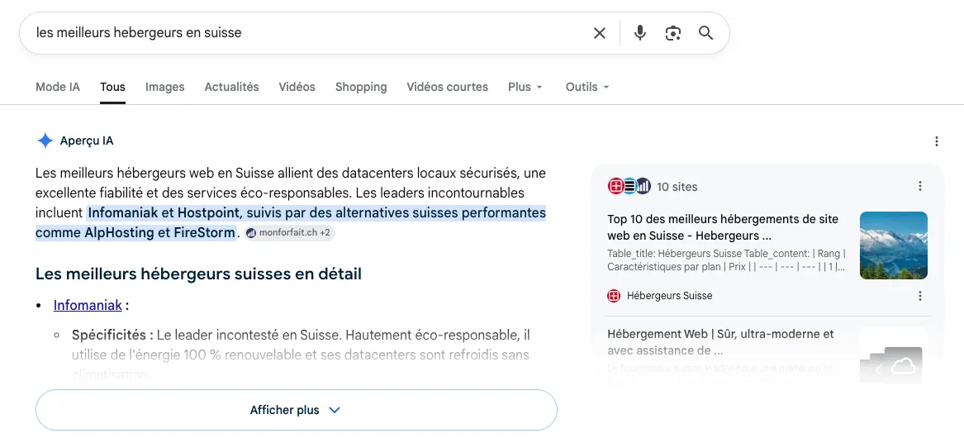This screenshot has height=443, width=964.
Task: Click the monforfait.ch +2 source chip
Action: (289, 233)
